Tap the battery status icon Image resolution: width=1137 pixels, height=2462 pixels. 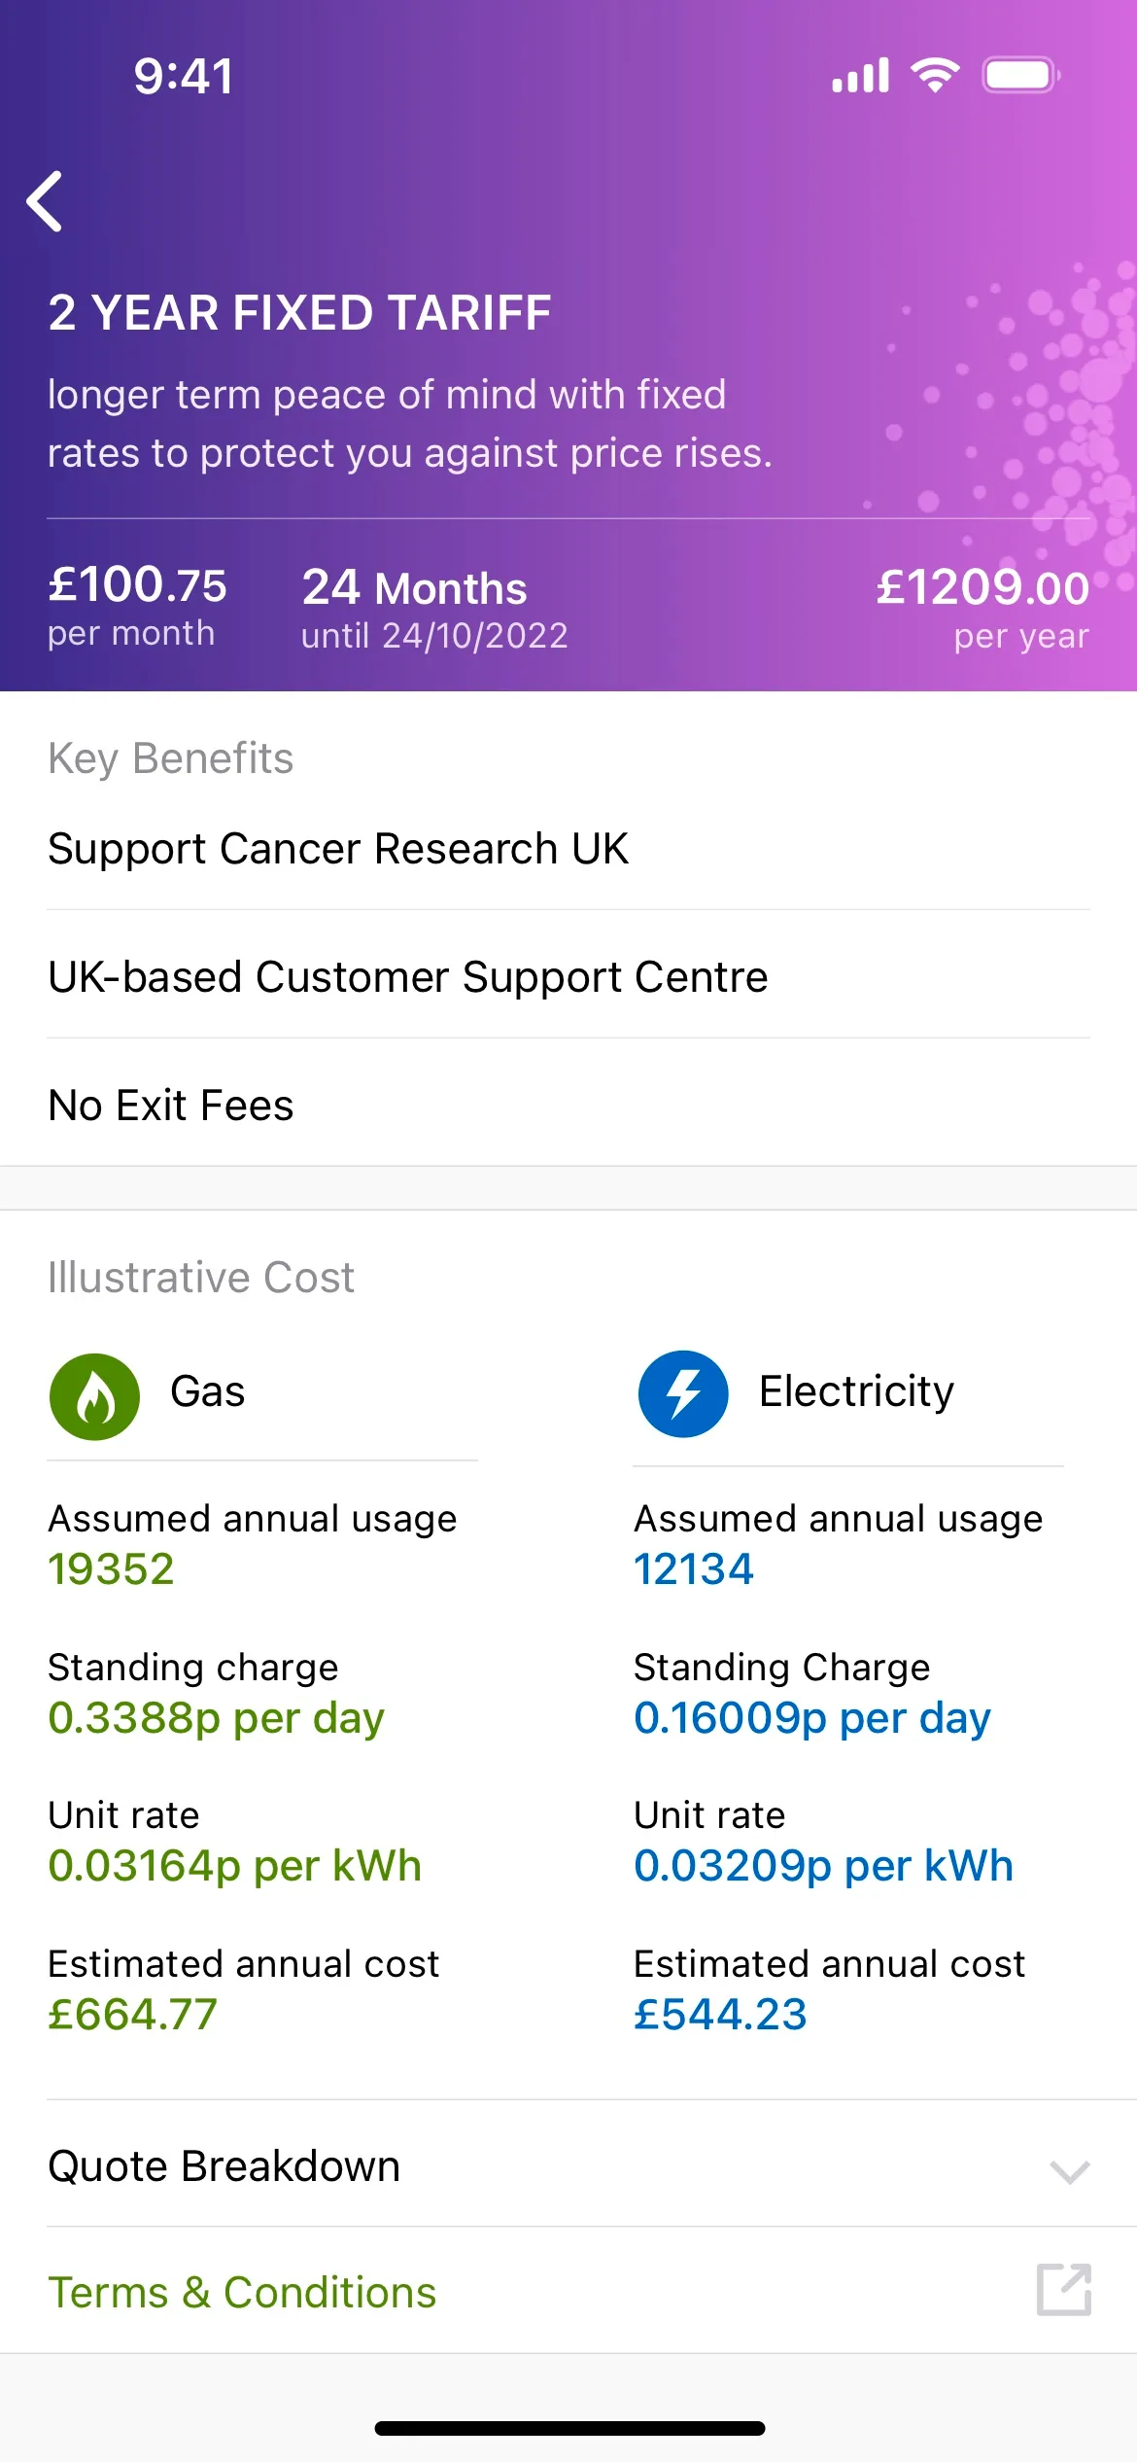click(x=1020, y=75)
